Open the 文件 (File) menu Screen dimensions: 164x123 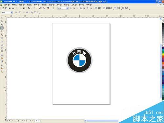[x=7, y=5]
